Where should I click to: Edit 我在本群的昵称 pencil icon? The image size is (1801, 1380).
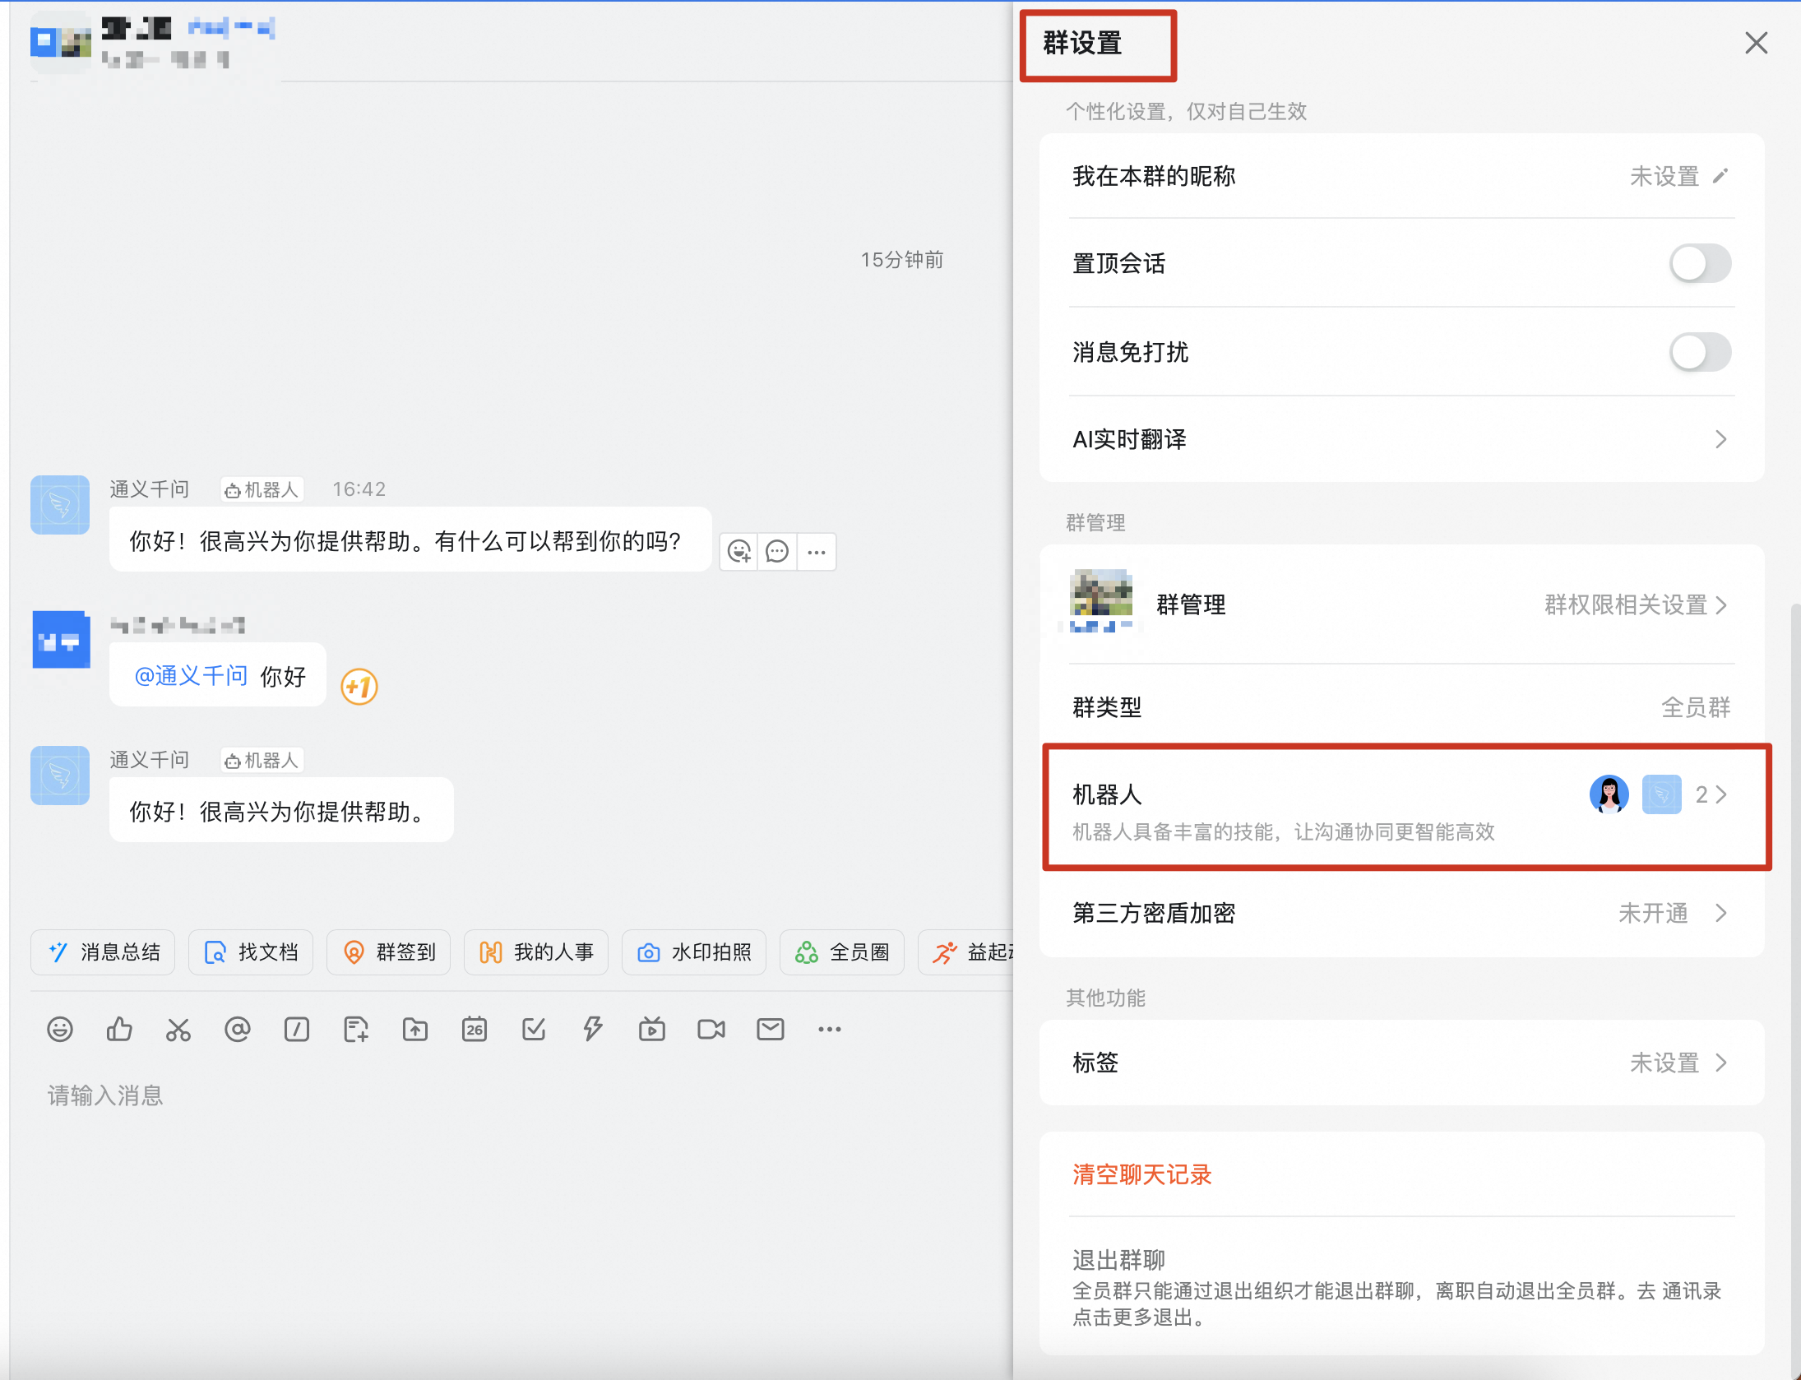pyautogui.click(x=1720, y=176)
